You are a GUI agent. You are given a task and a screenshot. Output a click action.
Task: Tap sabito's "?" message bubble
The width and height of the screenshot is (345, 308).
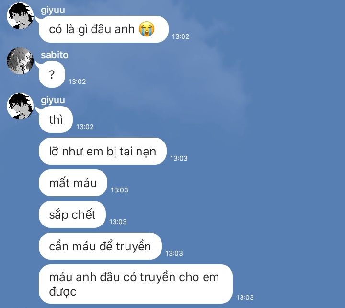(x=52, y=74)
